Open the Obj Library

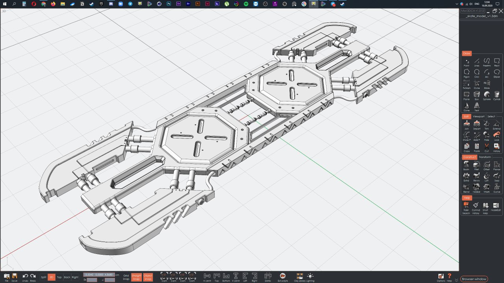[299, 277]
